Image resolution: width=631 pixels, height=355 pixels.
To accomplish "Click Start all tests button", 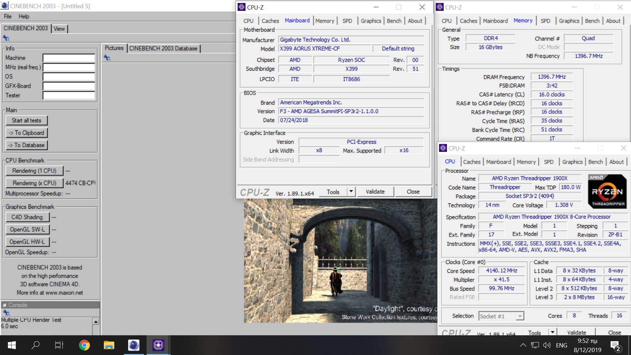I will click(x=27, y=120).
